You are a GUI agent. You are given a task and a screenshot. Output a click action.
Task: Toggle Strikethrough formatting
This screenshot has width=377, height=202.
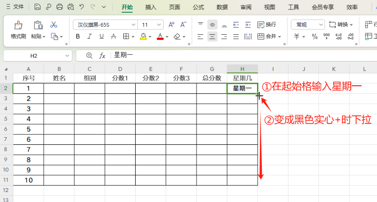113,36
